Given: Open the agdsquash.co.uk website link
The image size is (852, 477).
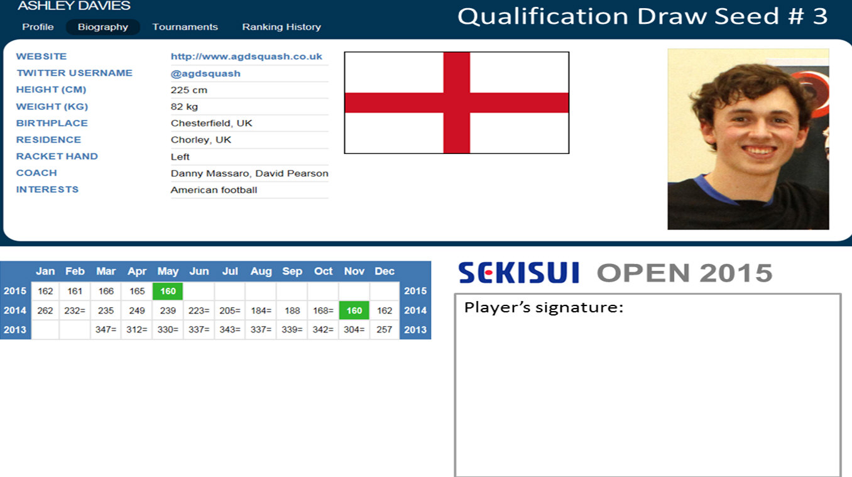Looking at the screenshot, I should tap(246, 57).
